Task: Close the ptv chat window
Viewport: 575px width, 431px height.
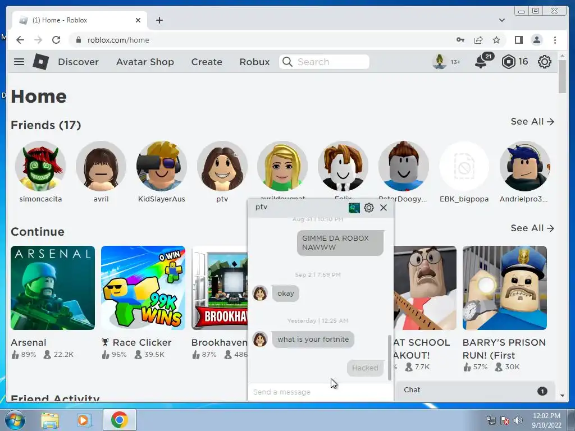Action: (384, 208)
